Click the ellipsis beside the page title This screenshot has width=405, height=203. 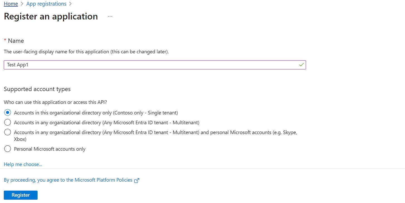pyautogui.click(x=110, y=16)
